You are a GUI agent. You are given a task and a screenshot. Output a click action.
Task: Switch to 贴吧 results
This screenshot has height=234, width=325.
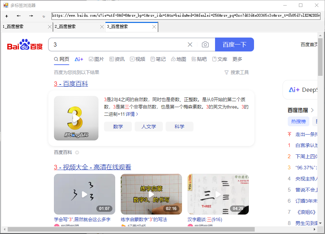199,59
